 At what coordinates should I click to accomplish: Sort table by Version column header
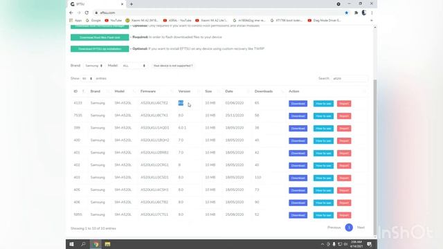click(189, 91)
